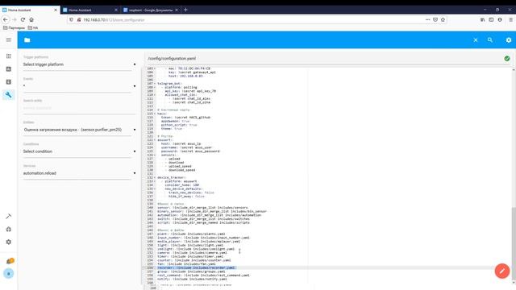Collapse the new_device_defaults fold arrow
Screen dimensions: 516x290
click(155, 188)
